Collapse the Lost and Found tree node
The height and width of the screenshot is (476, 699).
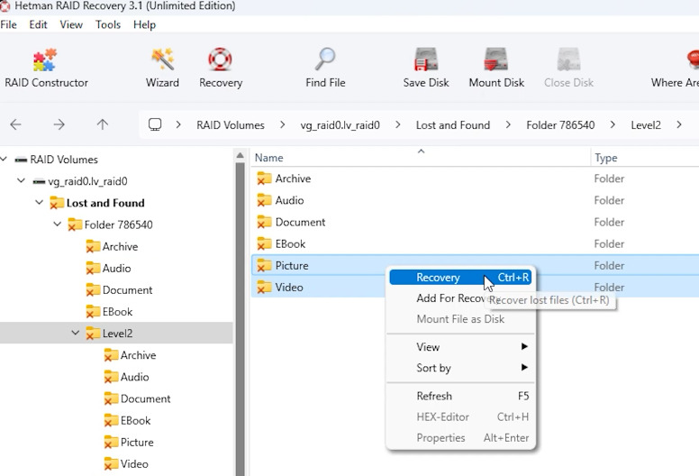pyautogui.click(x=40, y=203)
